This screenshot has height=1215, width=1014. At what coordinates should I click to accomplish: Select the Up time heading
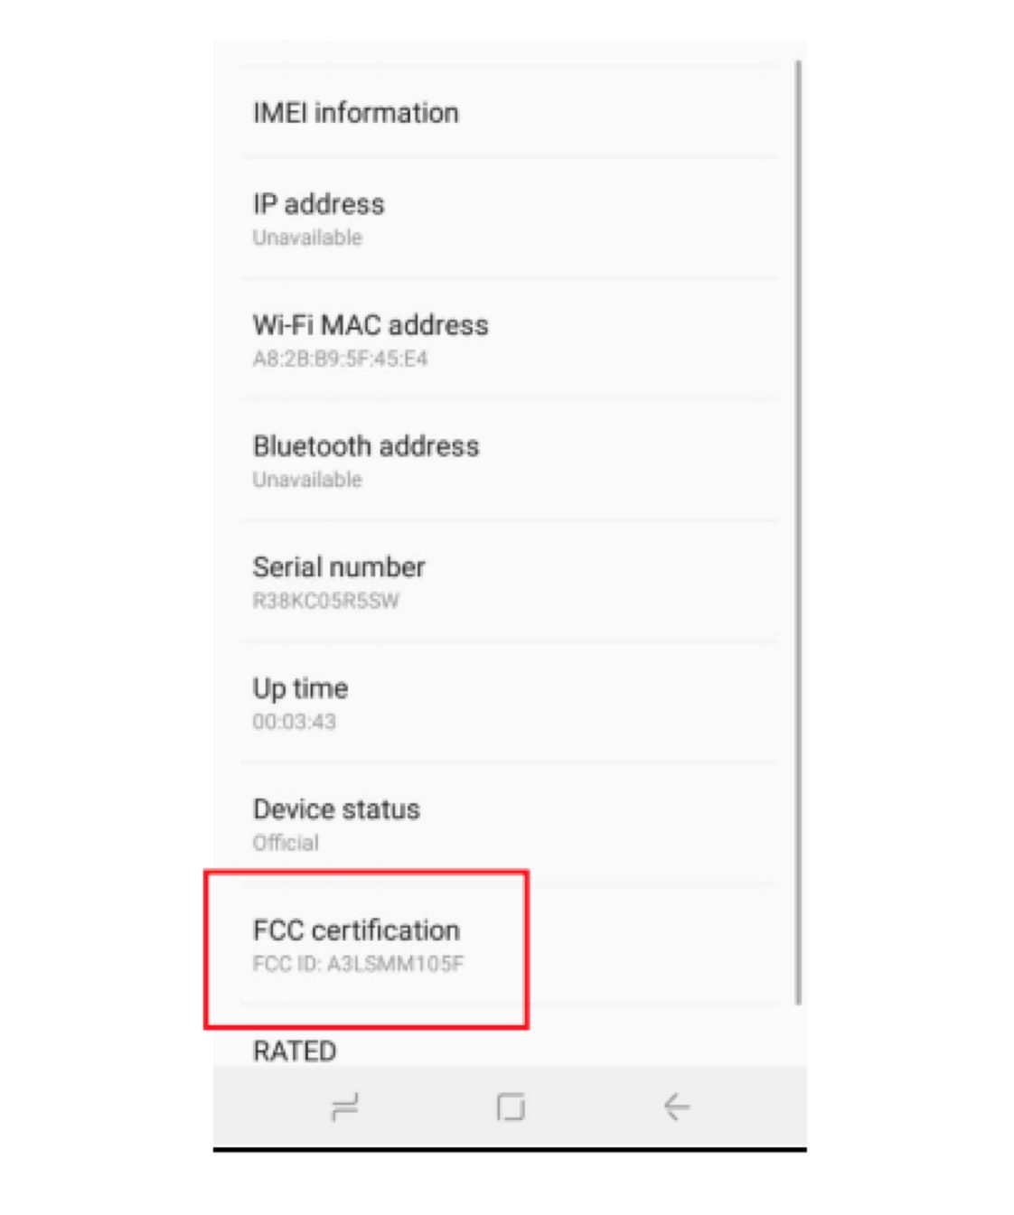300,688
